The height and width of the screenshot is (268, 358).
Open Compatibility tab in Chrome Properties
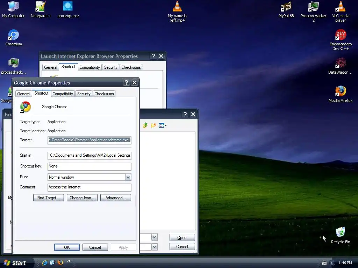coord(63,94)
